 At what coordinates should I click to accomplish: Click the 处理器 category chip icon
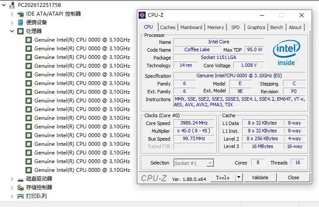[20, 31]
